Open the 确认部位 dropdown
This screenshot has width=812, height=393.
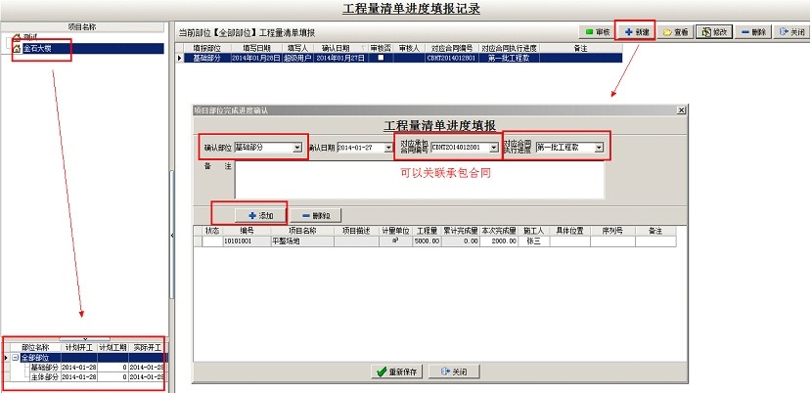tap(297, 148)
